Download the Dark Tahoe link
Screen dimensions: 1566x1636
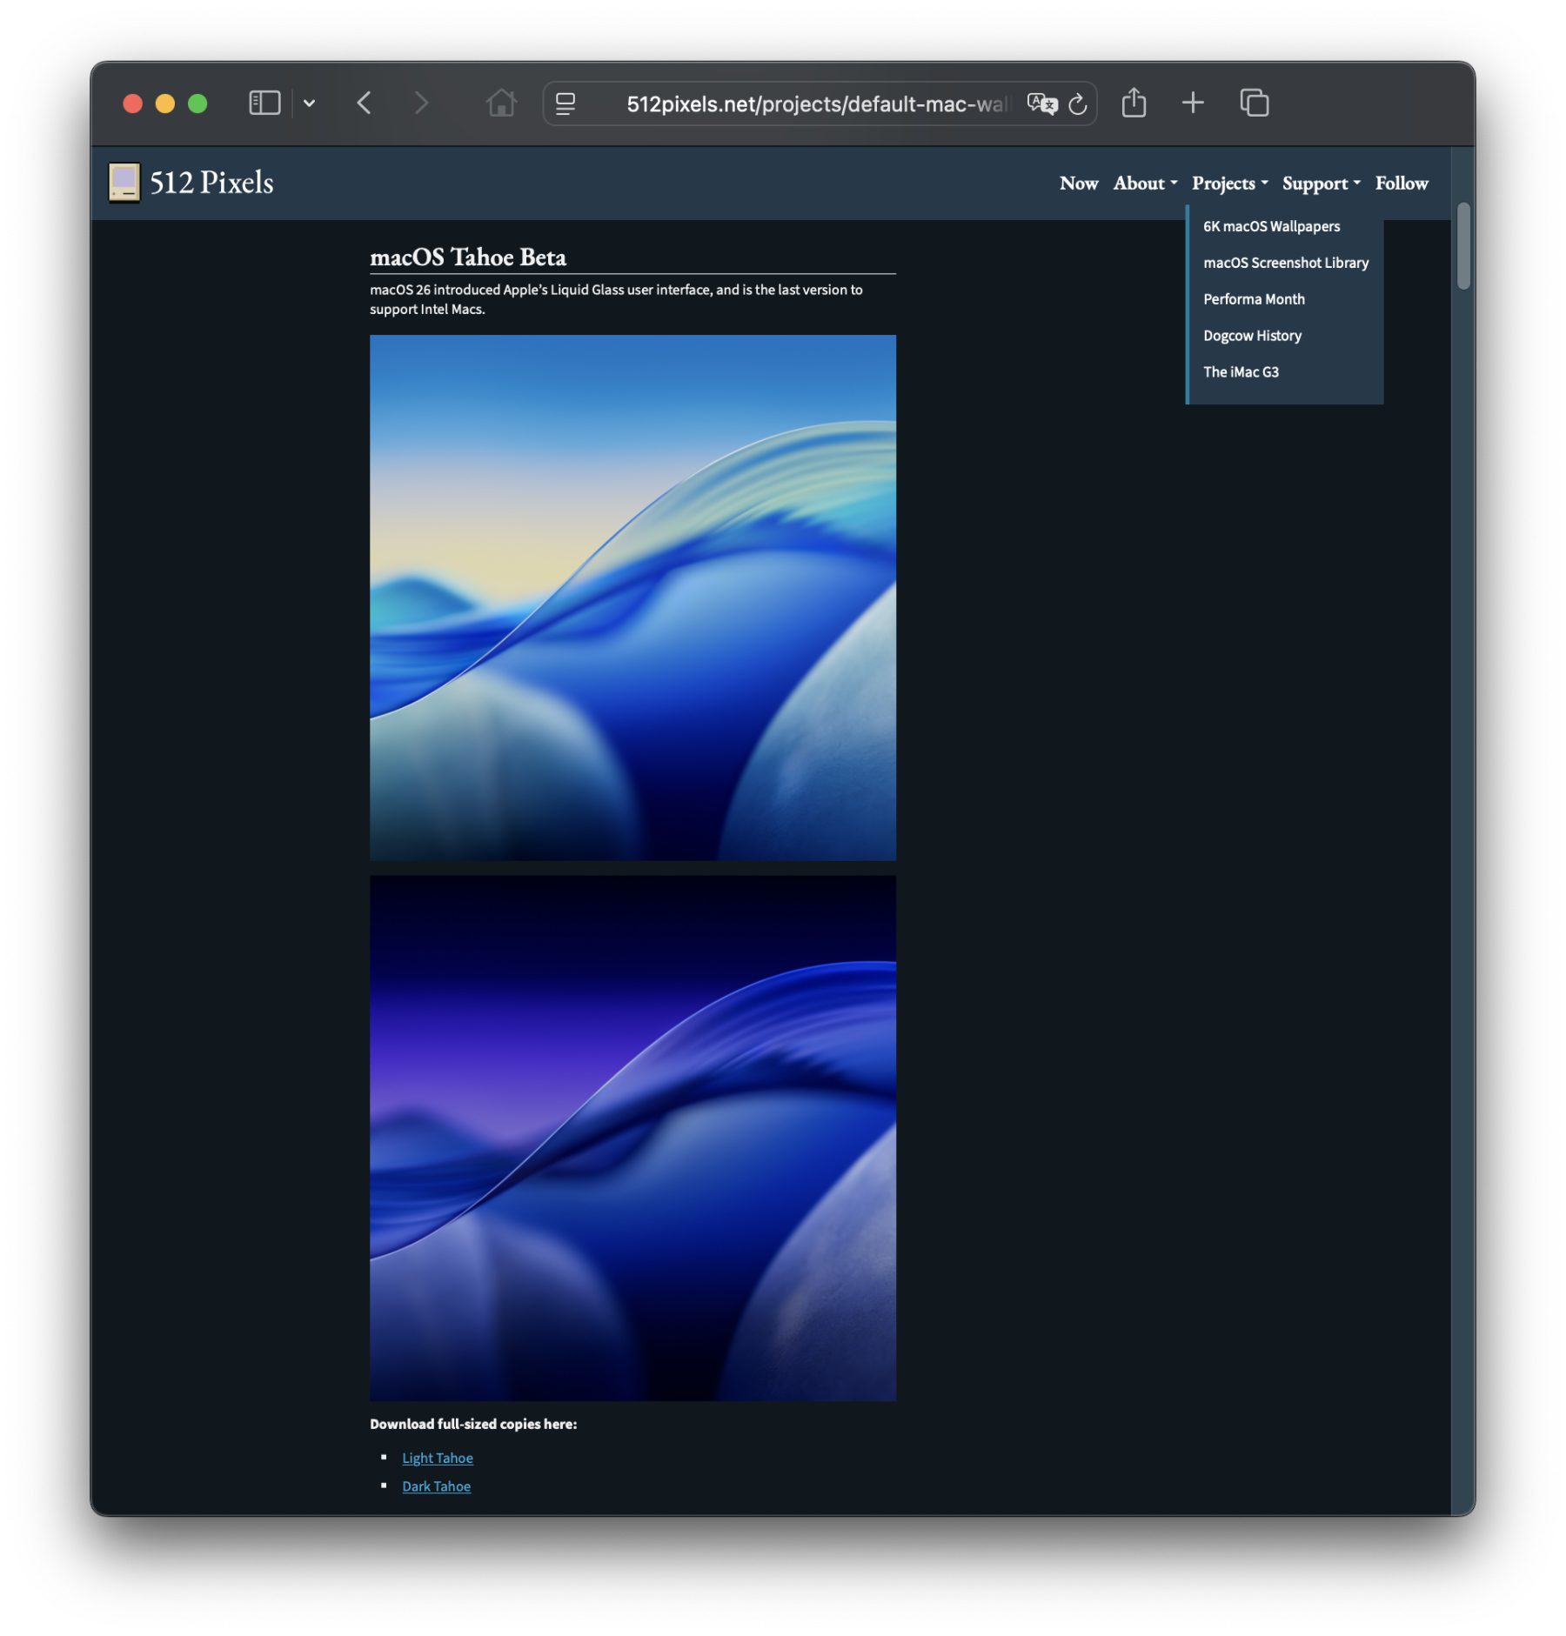(x=436, y=1486)
